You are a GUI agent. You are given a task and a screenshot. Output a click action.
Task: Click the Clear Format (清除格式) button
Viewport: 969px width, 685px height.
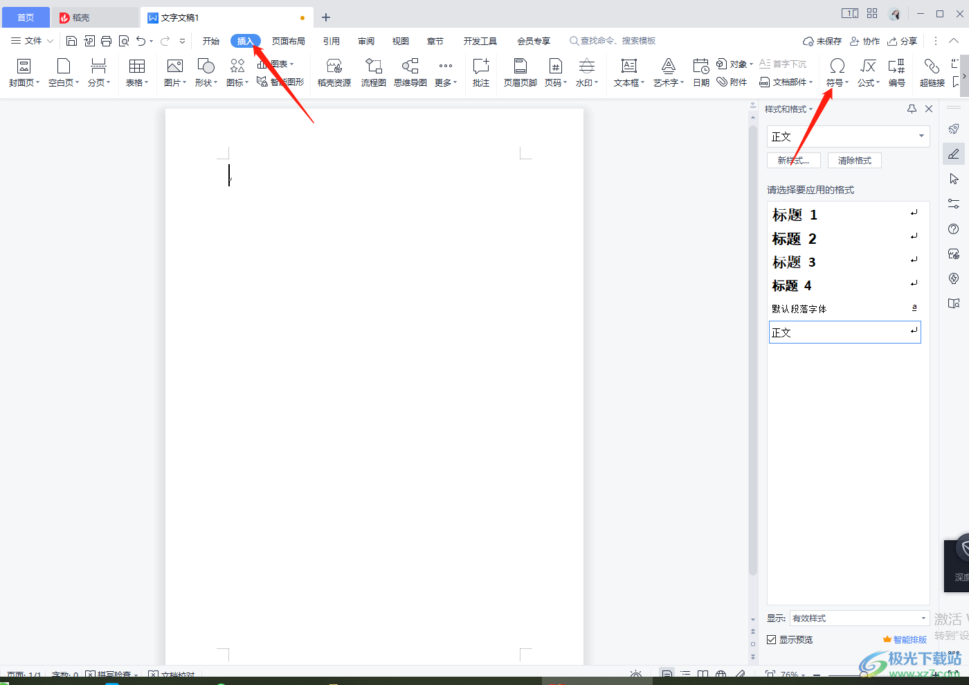pos(855,160)
